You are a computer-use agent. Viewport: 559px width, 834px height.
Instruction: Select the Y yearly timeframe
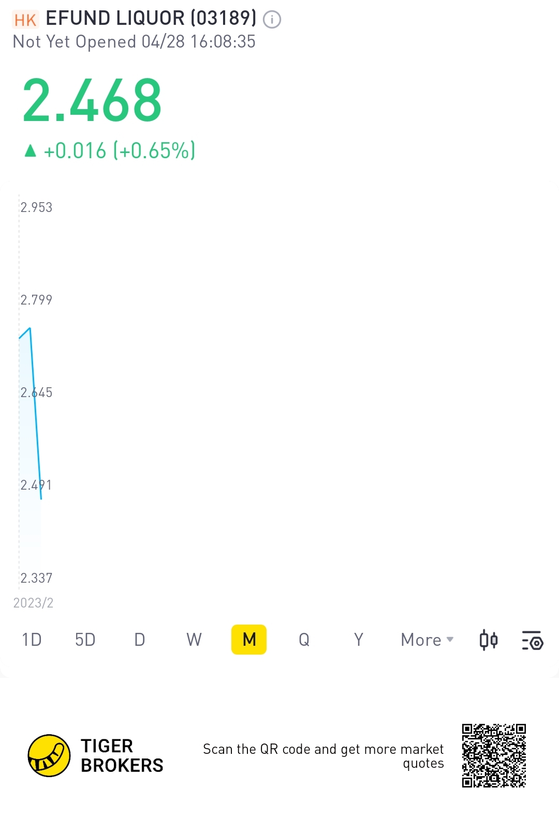[x=358, y=640]
